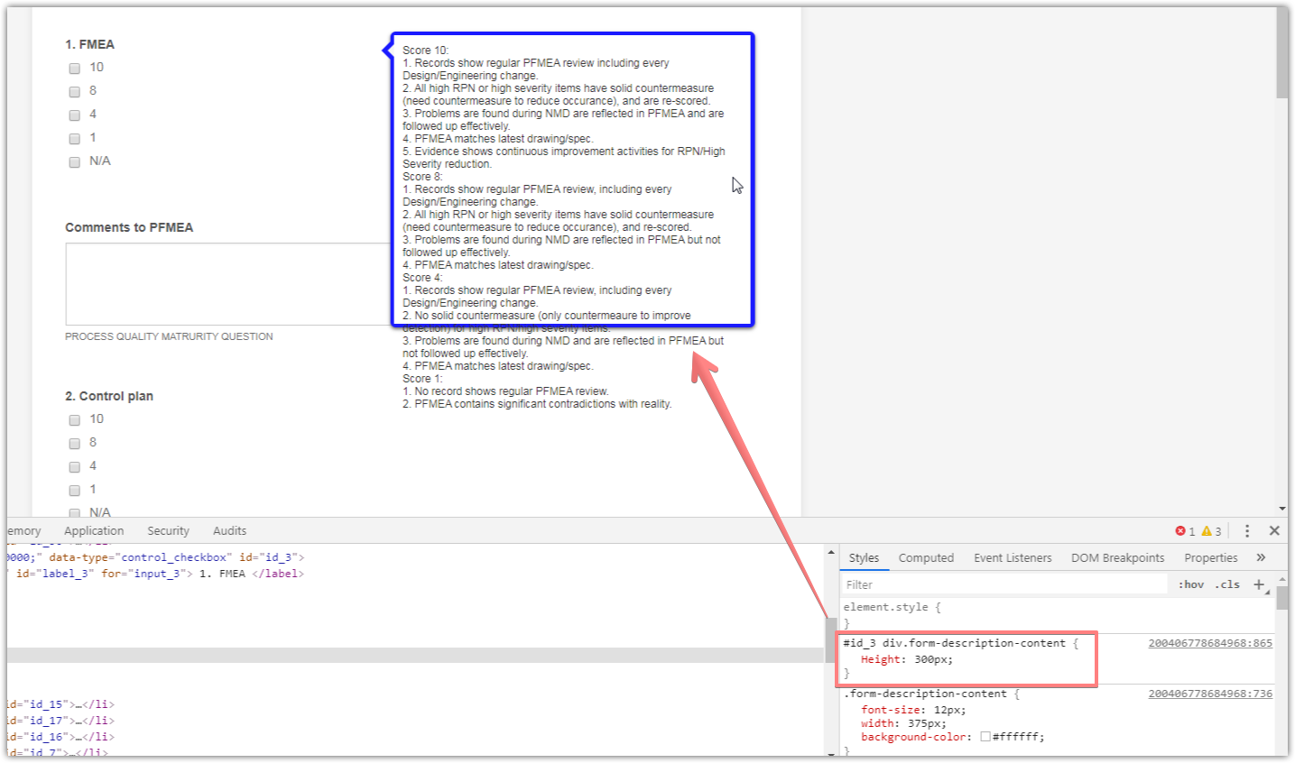This screenshot has height=763, width=1295.
Task: Click the plus icon to add new style rule
Action: pos(1258,584)
